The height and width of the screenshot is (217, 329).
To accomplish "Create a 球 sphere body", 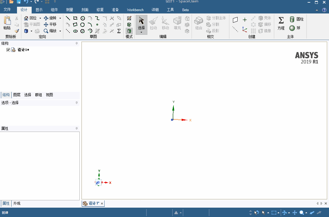I will tap(295, 28).
